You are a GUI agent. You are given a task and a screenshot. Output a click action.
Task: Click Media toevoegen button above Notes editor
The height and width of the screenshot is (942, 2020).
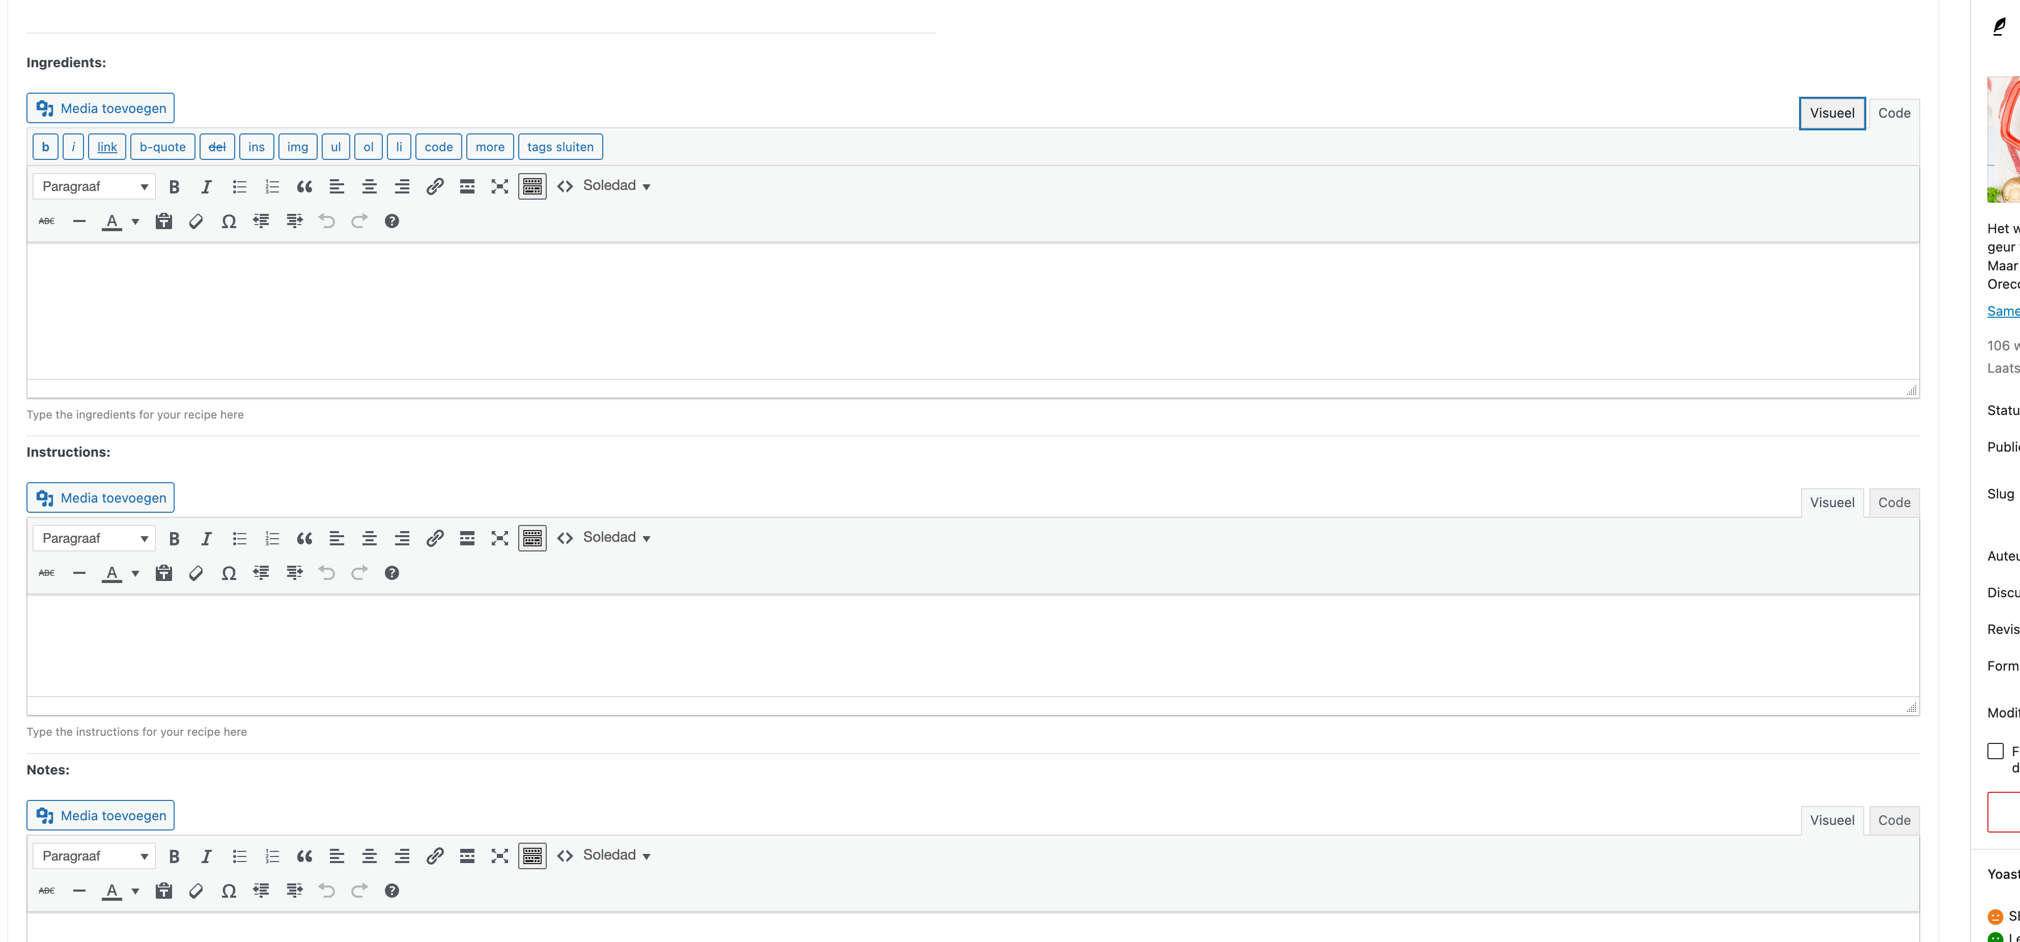100,816
